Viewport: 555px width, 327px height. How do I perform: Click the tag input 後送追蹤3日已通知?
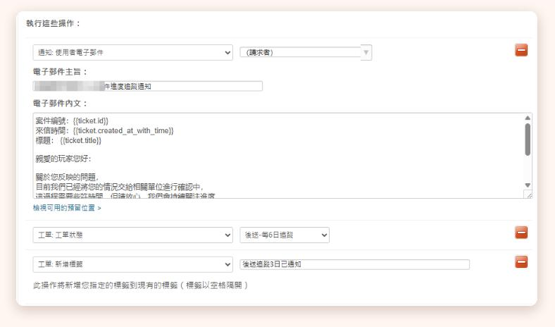tap(355, 264)
